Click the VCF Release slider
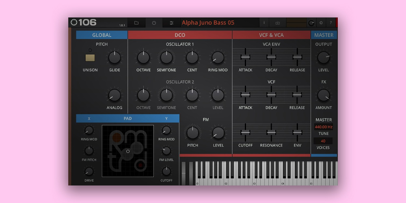Screen dimensions: 406x203 tap(297, 95)
